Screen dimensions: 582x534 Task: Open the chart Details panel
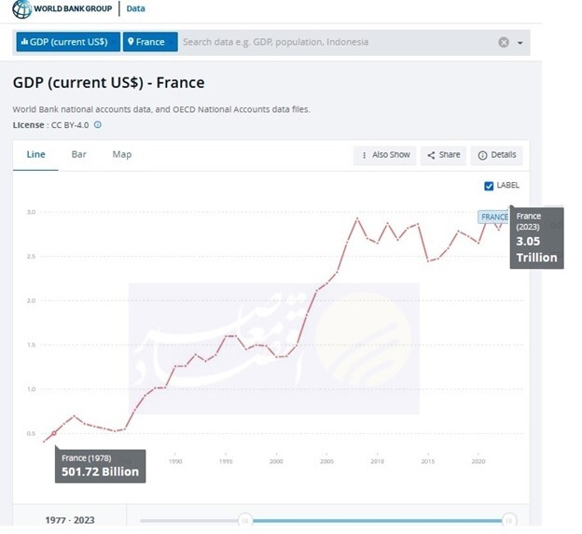pos(496,155)
